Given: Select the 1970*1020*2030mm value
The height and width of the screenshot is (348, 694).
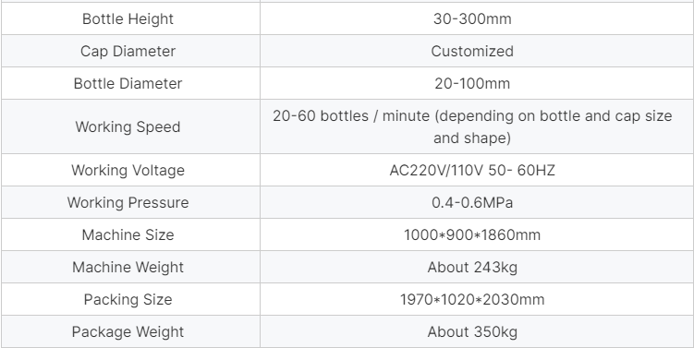Looking at the screenshot, I should click(x=472, y=299).
